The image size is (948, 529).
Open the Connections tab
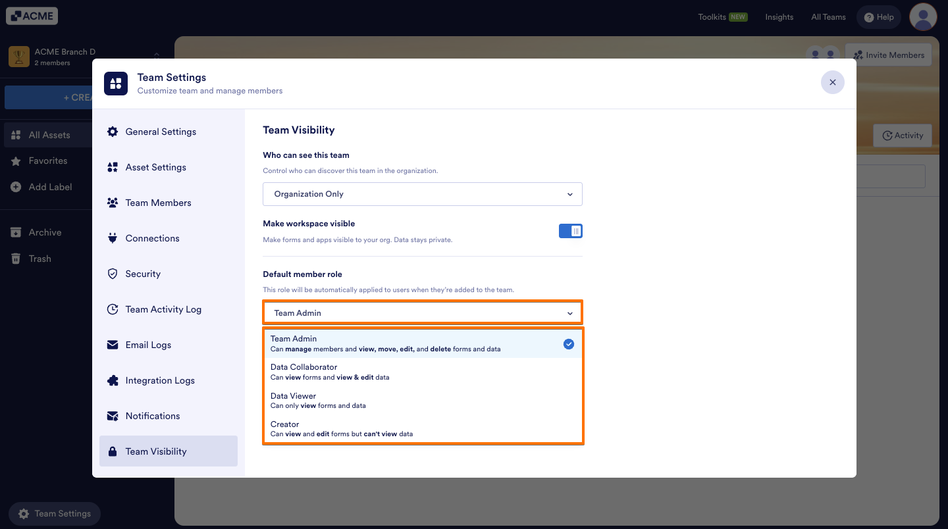pos(169,238)
